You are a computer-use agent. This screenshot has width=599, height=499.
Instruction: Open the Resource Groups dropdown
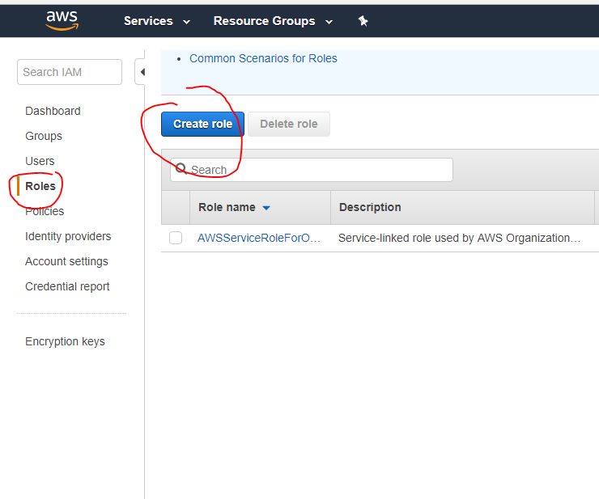273,21
